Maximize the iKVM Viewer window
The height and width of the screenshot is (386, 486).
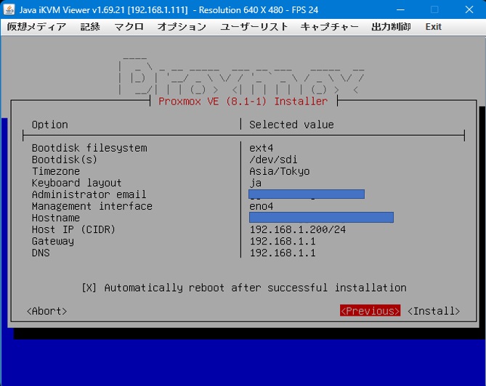pyautogui.click(x=434, y=9)
